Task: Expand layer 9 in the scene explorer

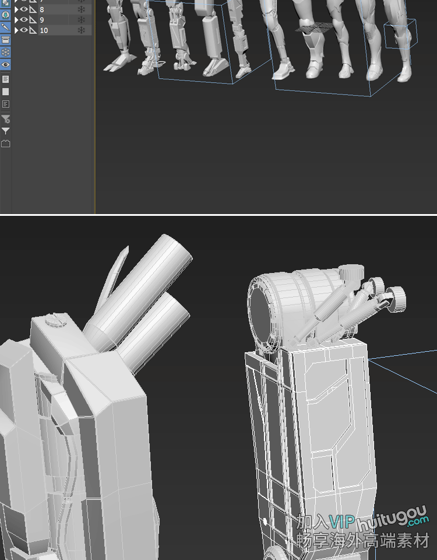Action: [16, 20]
